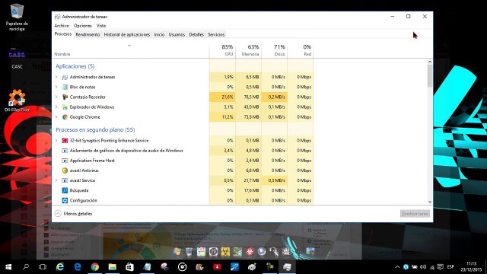The width and height of the screenshot is (487, 274).
Task: Click scrollbar up arrow in process list
Action: tap(430, 62)
